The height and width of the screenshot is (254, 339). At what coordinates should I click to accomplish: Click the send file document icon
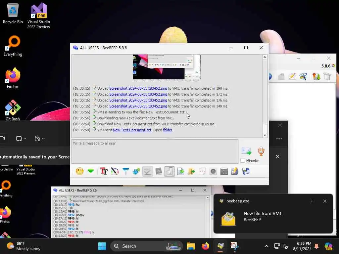180,172
